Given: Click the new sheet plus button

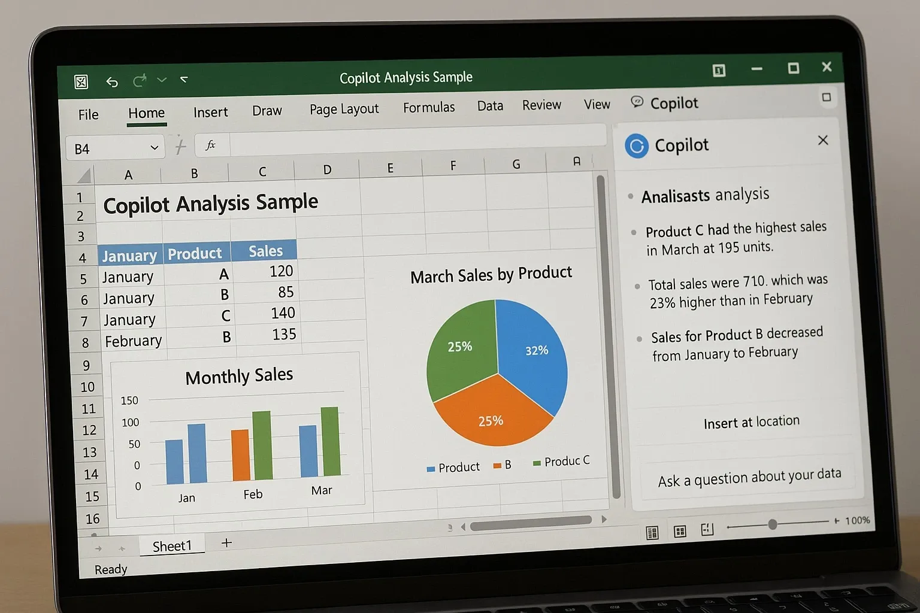Looking at the screenshot, I should (226, 543).
